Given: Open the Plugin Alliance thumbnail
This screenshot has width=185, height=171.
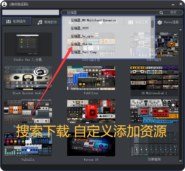Looking at the screenshot, I should pyautogui.click(x=154, y=111).
